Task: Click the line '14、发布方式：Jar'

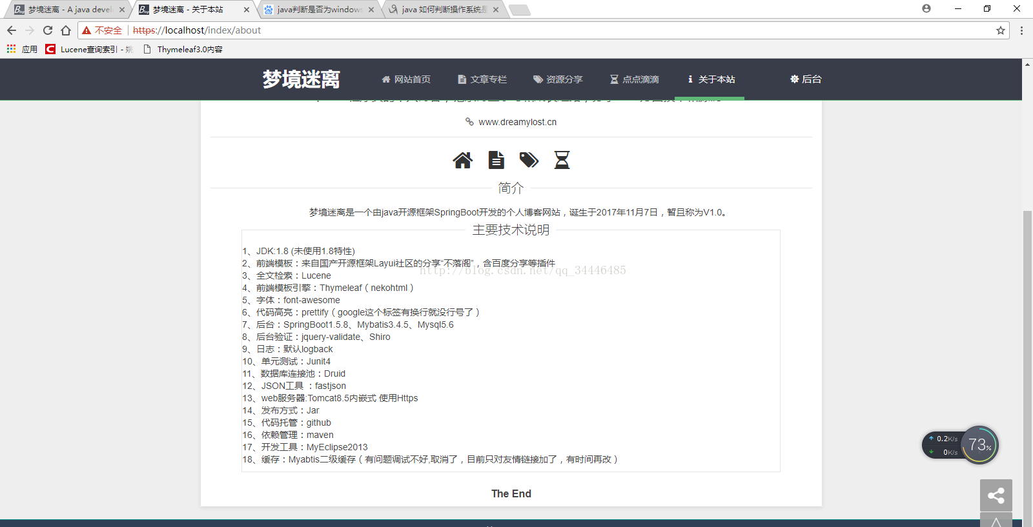Action: click(281, 410)
